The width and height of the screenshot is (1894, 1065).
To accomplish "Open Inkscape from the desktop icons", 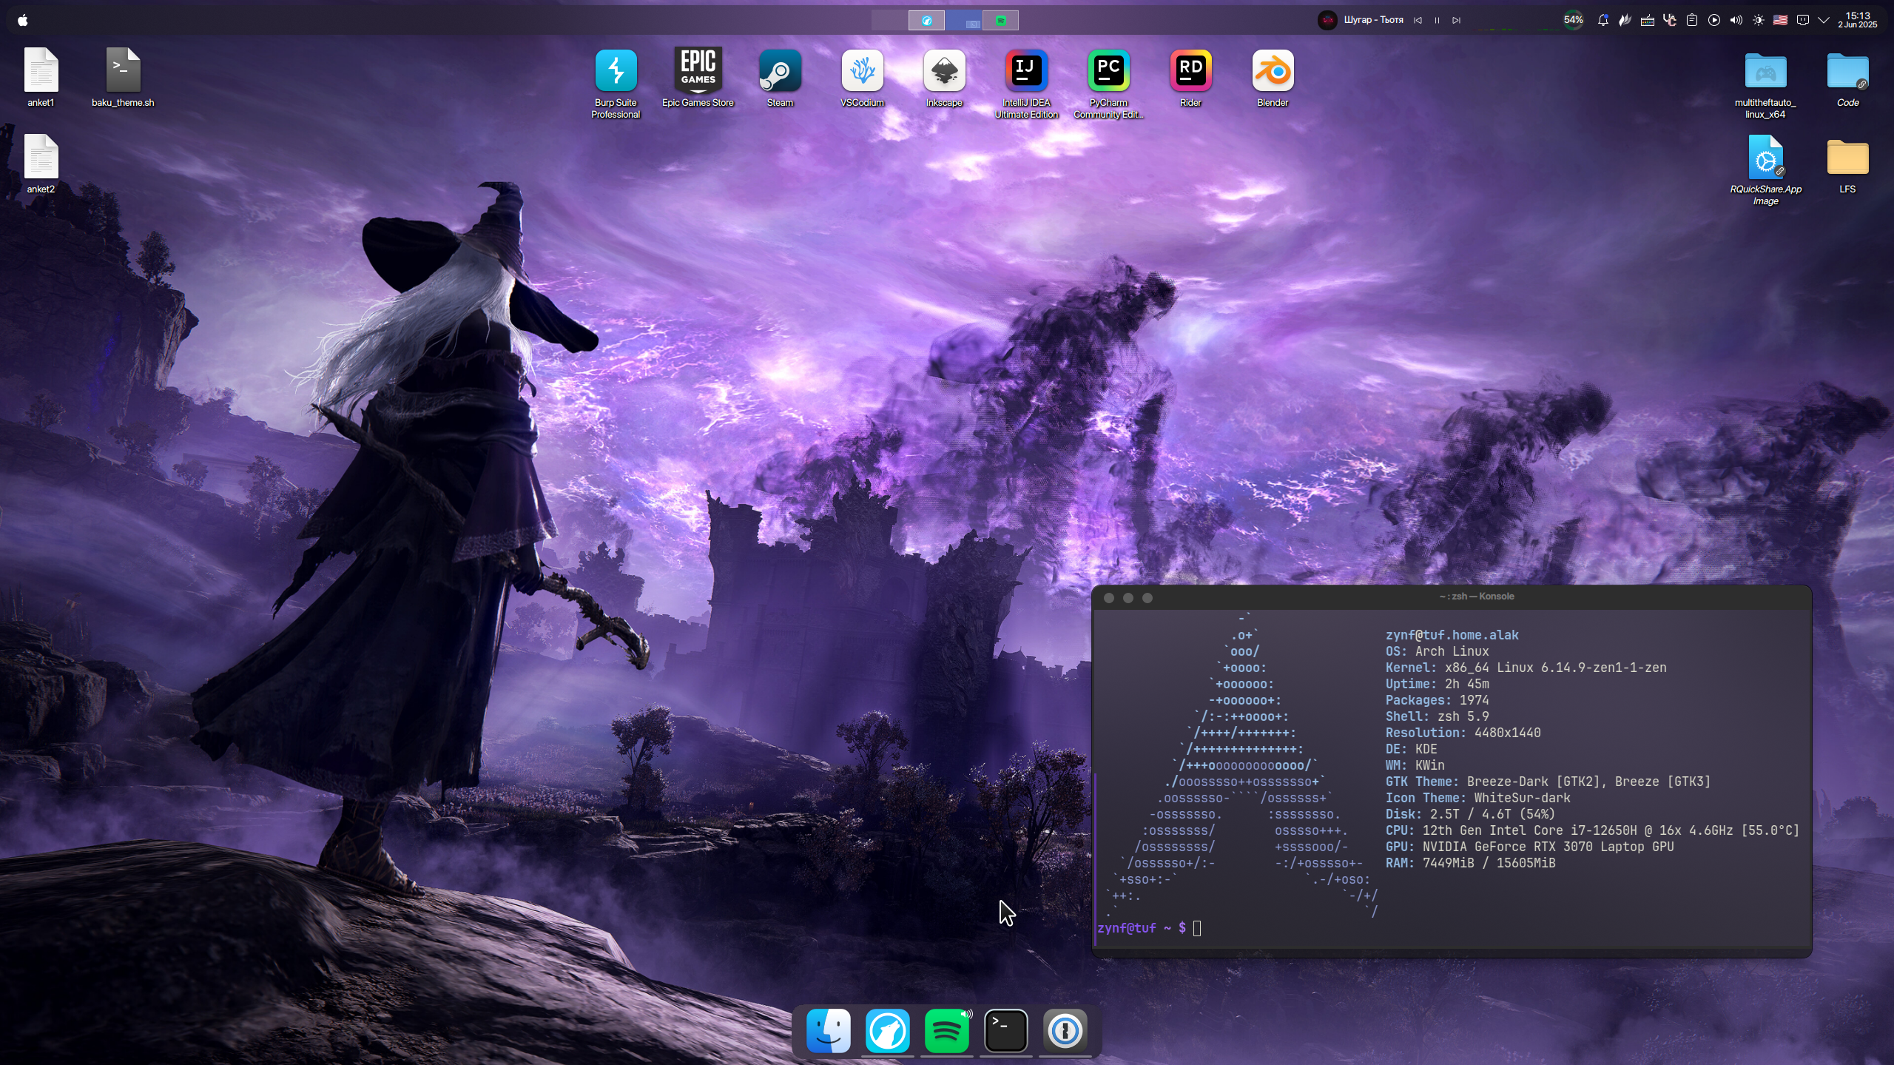I will pos(943,72).
